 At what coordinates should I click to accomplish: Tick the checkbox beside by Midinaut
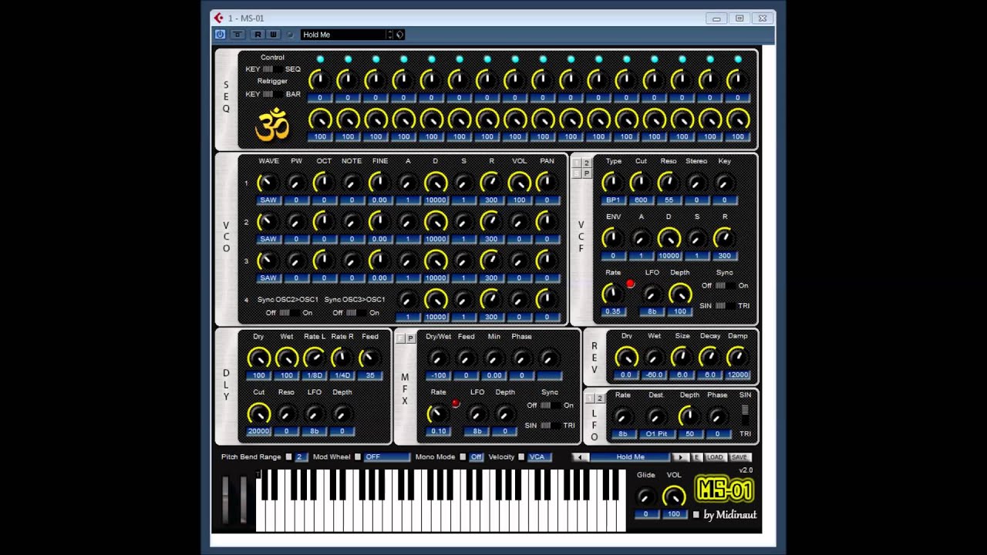696,515
